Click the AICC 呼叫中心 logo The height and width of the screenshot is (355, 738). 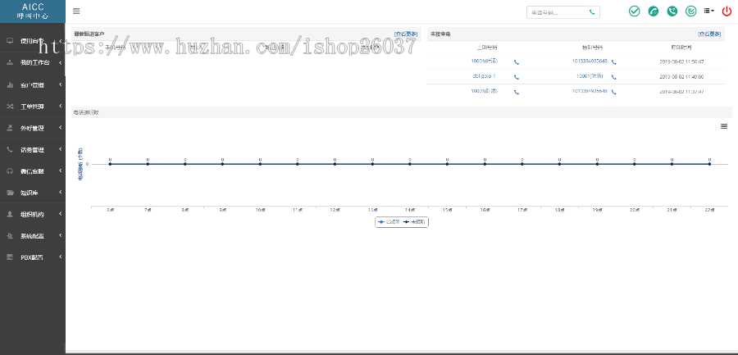point(33,11)
